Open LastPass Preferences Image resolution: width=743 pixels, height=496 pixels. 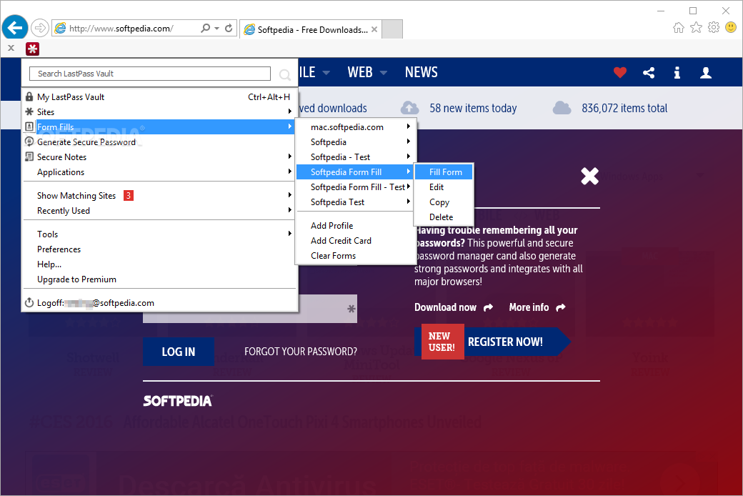(160, 249)
